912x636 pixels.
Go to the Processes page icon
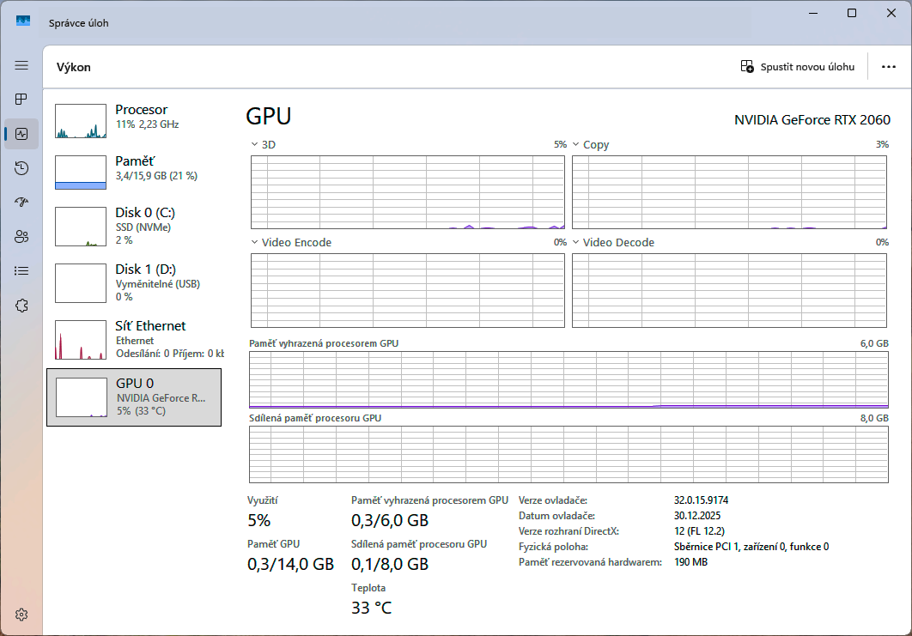[x=21, y=100]
